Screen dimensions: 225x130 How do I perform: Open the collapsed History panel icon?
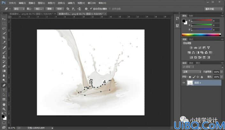(177, 18)
